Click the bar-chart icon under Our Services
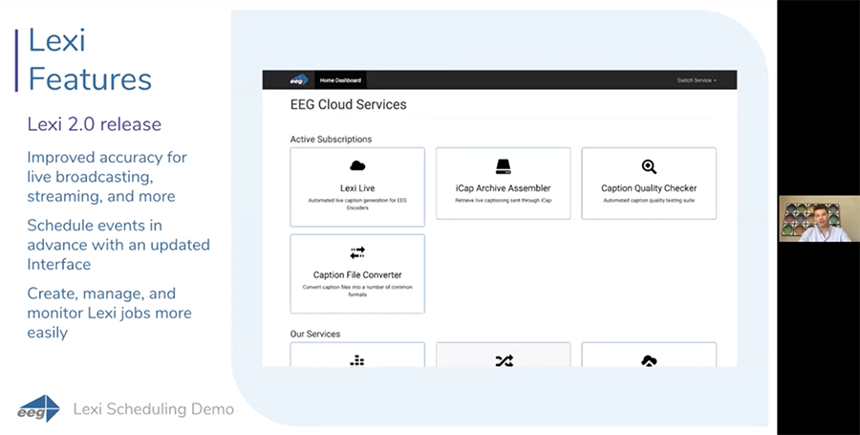The width and height of the screenshot is (860, 435). [357, 360]
